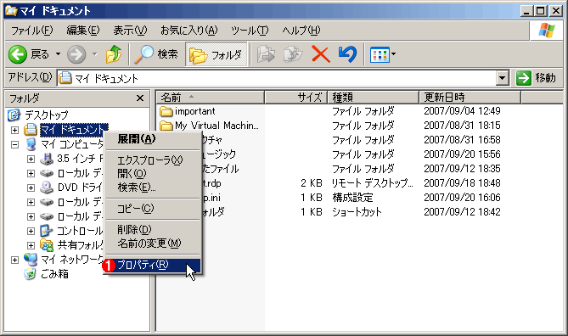The width and height of the screenshot is (568, 336).
Task: Open the 編集(E) menu
Action: (x=83, y=31)
